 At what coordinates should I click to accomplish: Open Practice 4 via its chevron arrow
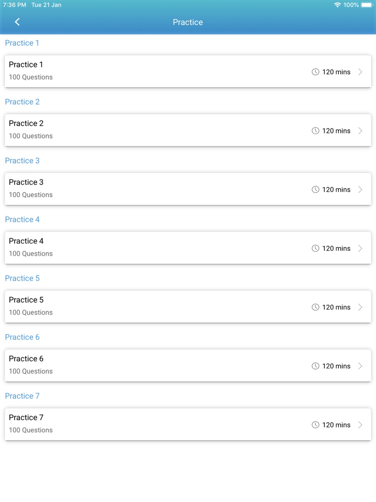coord(360,248)
